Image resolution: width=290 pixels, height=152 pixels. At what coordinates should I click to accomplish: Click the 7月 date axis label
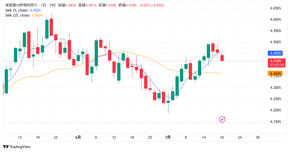pos(168,137)
